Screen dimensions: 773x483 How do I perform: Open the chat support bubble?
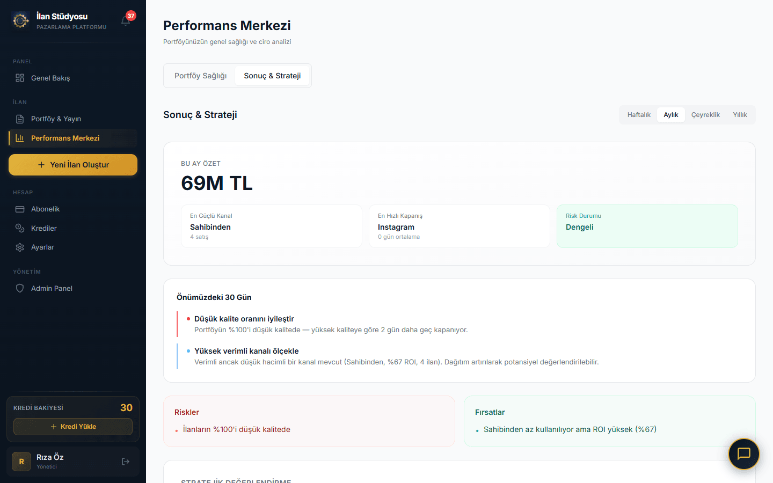(x=743, y=454)
